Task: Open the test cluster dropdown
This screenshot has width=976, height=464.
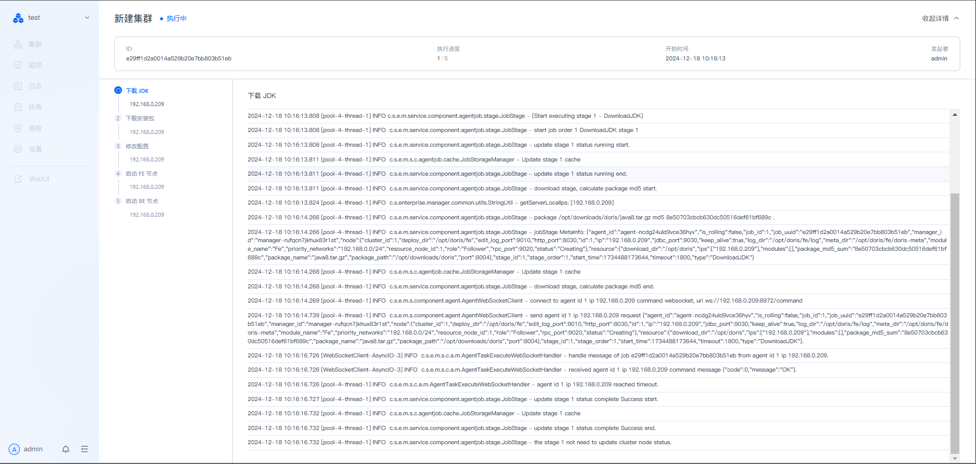Action: tap(87, 18)
